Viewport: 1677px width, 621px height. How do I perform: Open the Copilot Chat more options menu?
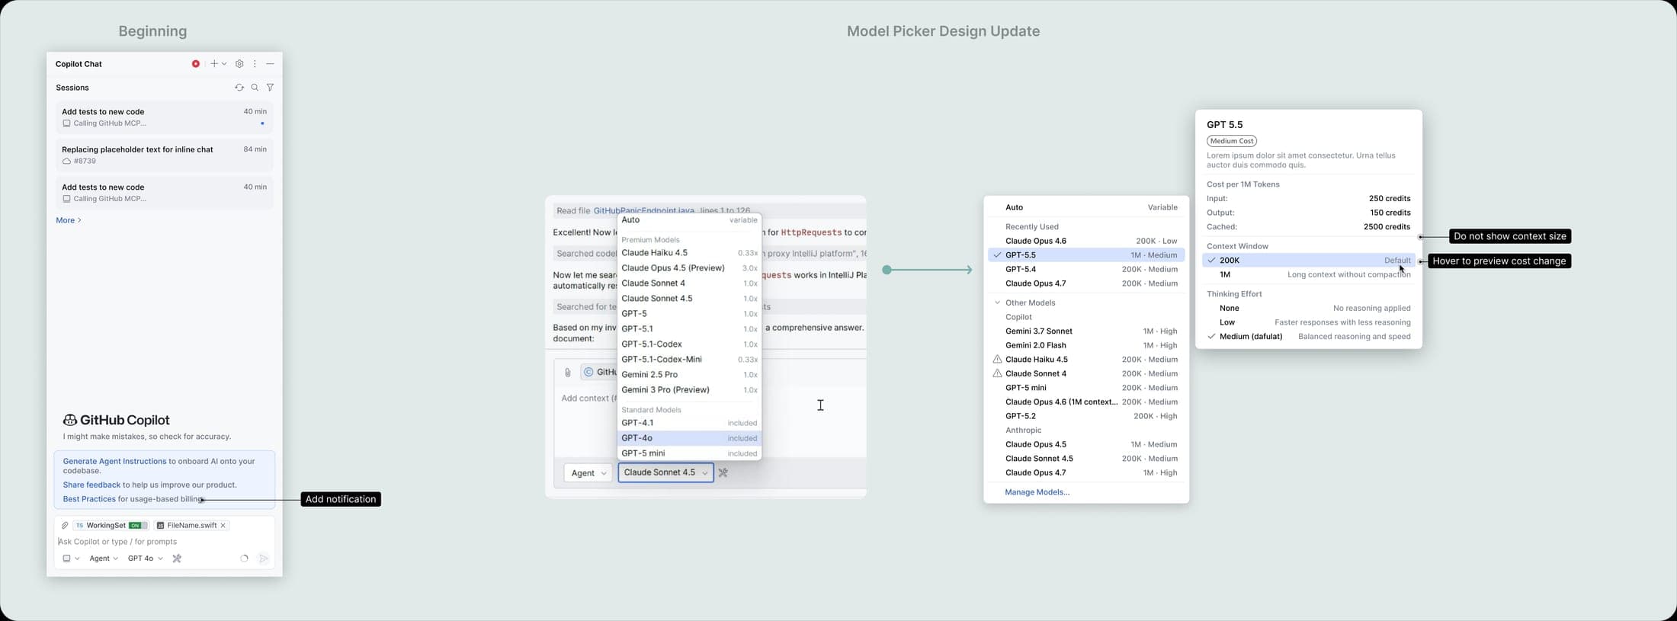click(x=255, y=64)
